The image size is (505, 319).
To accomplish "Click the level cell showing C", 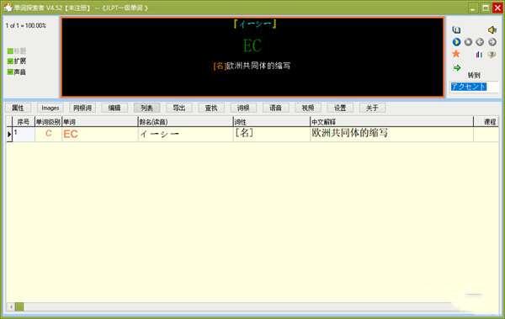I will click(x=48, y=134).
